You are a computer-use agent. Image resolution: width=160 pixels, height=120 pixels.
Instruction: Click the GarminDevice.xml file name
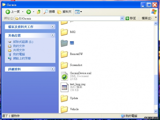(80, 73)
